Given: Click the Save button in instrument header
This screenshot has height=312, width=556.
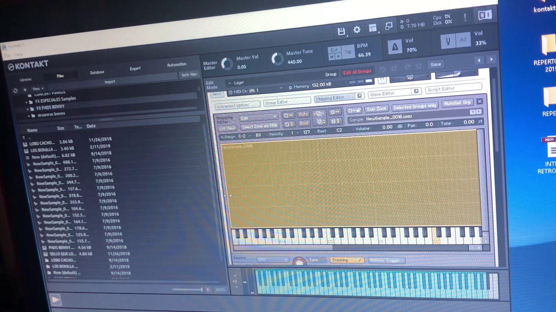Looking at the screenshot, I should tap(435, 64).
